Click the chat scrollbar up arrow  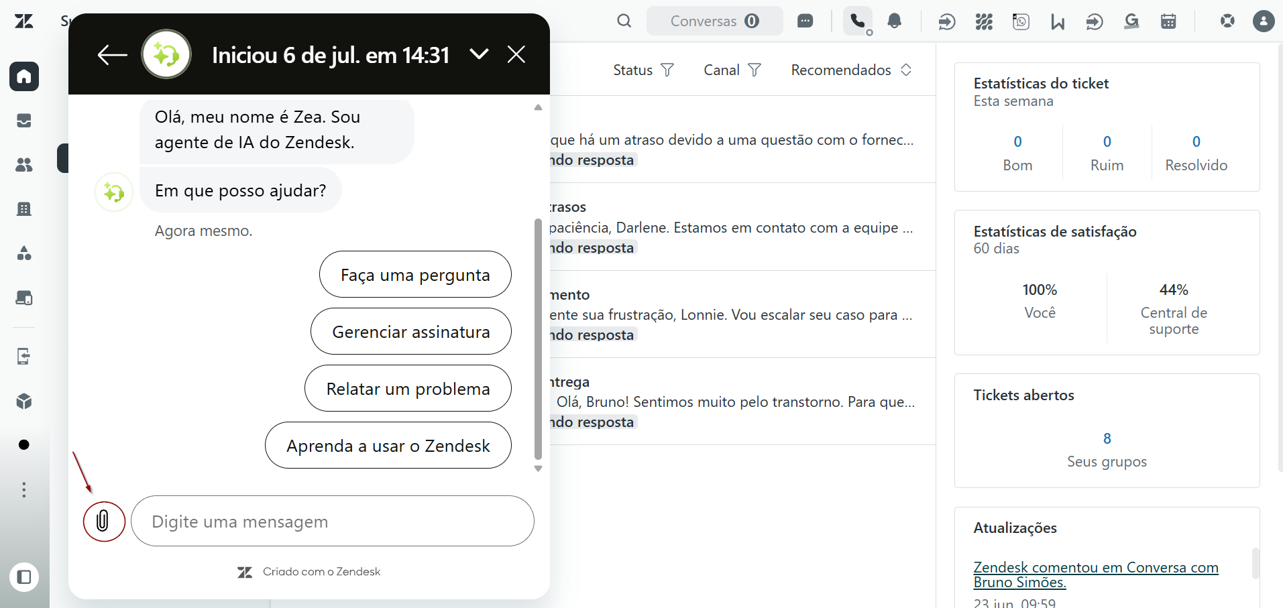tap(538, 107)
